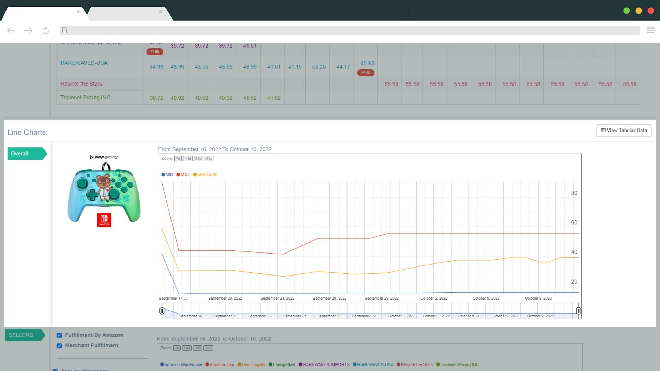Viewport: 660px width, 371px height.
Task: Set sellers chart zoom to 30d
Action: (x=197, y=348)
